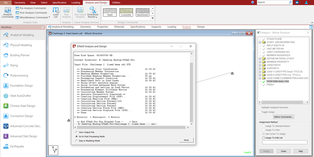
Task: Select Analytical Modeling workflow
Action: pyautogui.click(x=23, y=35)
